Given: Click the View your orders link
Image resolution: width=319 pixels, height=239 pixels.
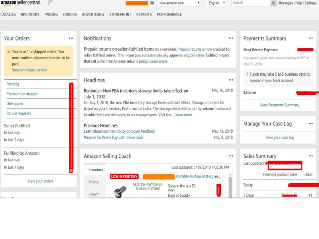Looking at the screenshot, I should (41, 181).
